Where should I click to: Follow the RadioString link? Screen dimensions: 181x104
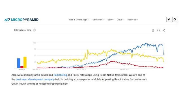[x=60, y=75]
